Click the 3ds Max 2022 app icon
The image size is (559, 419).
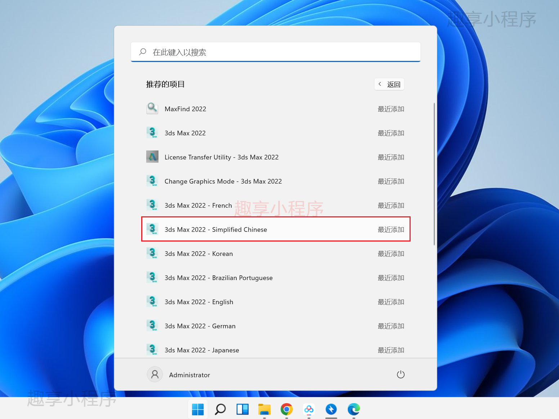click(152, 132)
